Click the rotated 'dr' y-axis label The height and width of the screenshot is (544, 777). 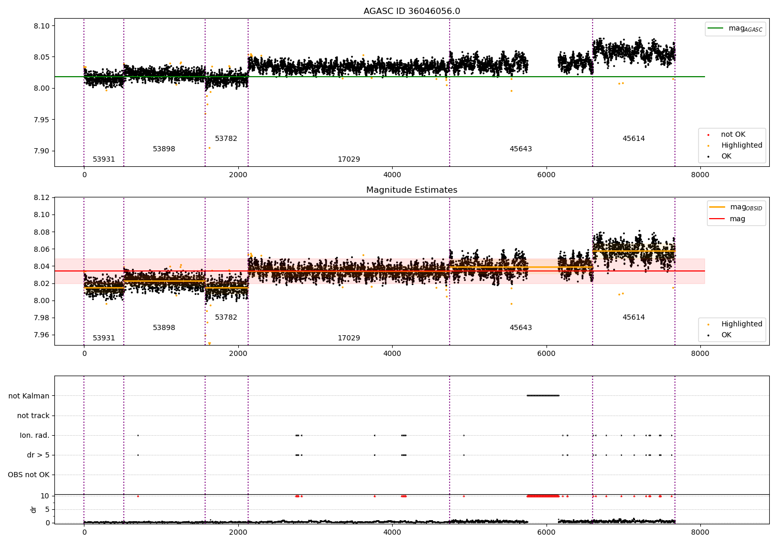point(34,509)
